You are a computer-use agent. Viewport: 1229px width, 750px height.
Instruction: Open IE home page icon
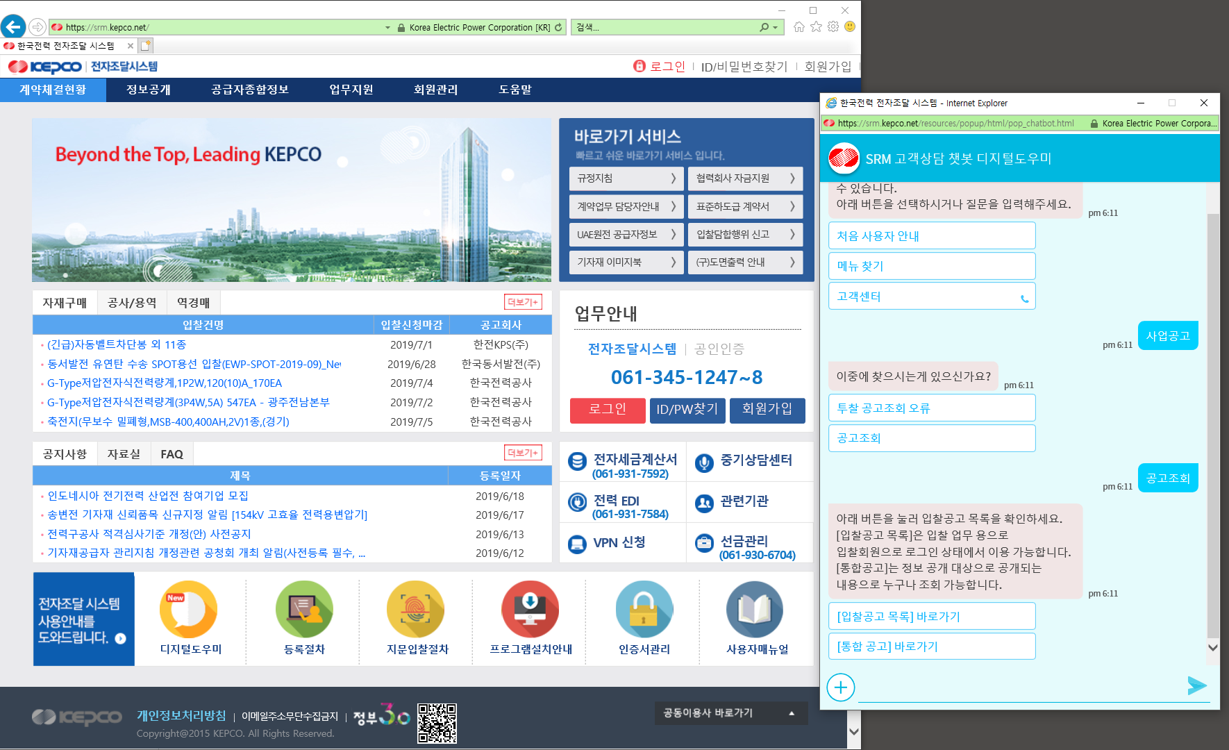pyautogui.click(x=799, y=27)
